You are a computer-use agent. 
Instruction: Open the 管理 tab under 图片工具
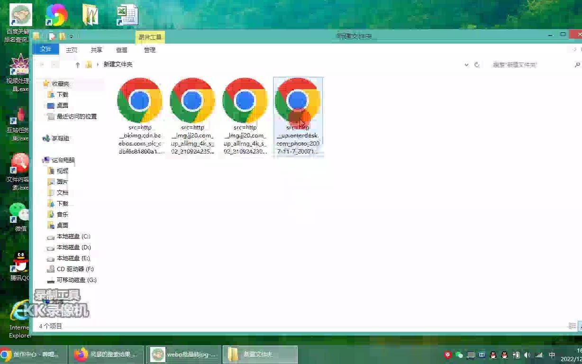pyautogui.click(x=150, y=49)
